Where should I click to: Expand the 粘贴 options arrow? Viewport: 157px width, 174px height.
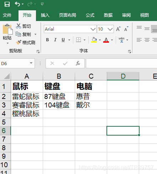7,43
